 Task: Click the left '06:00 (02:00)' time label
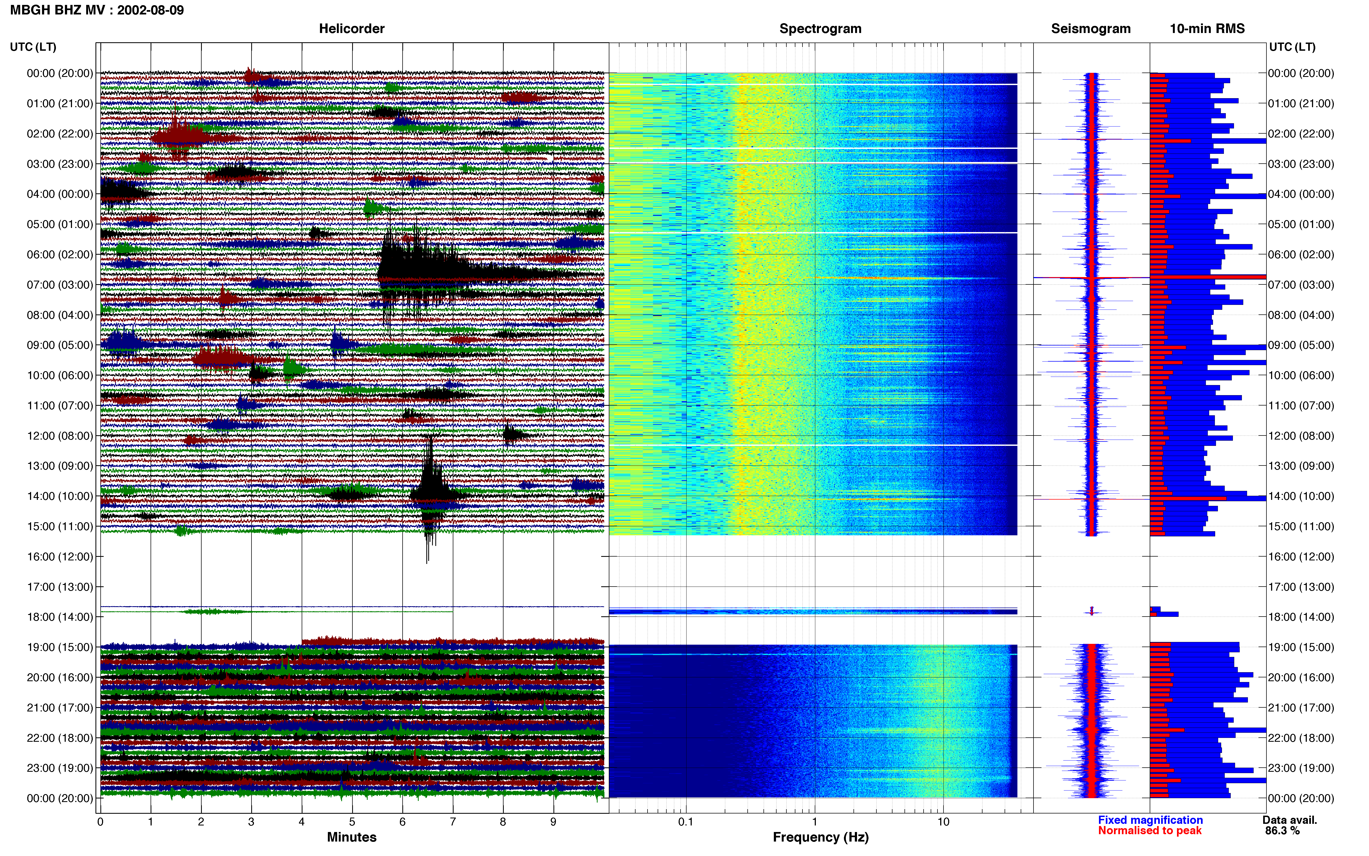pos(60,254)
